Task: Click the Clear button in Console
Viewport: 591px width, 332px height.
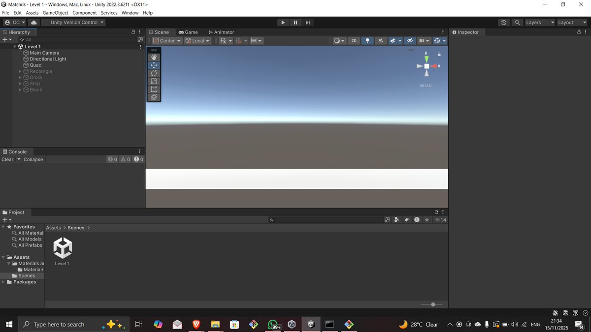Action: click(x=7, y=159)
